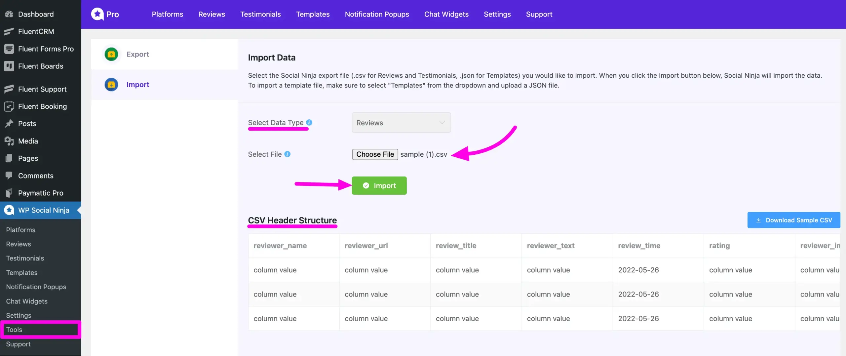Click the Fluent Booking calendar icon
The height and width of the screenshot is (356, 846).
(x=9, y=106)
